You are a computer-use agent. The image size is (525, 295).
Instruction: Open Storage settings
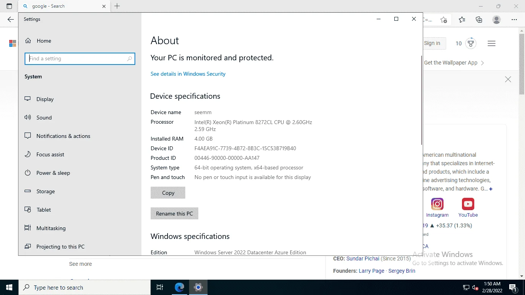(x=40, y=191)
